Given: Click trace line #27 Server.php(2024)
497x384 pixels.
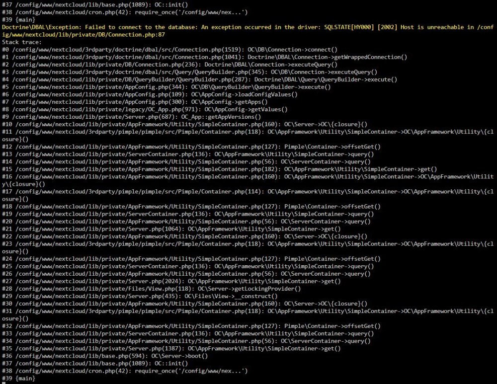Looking at the screenshot, I should (171, 281).
